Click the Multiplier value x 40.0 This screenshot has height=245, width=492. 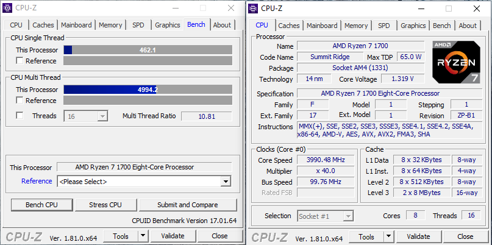pos(326,171)
